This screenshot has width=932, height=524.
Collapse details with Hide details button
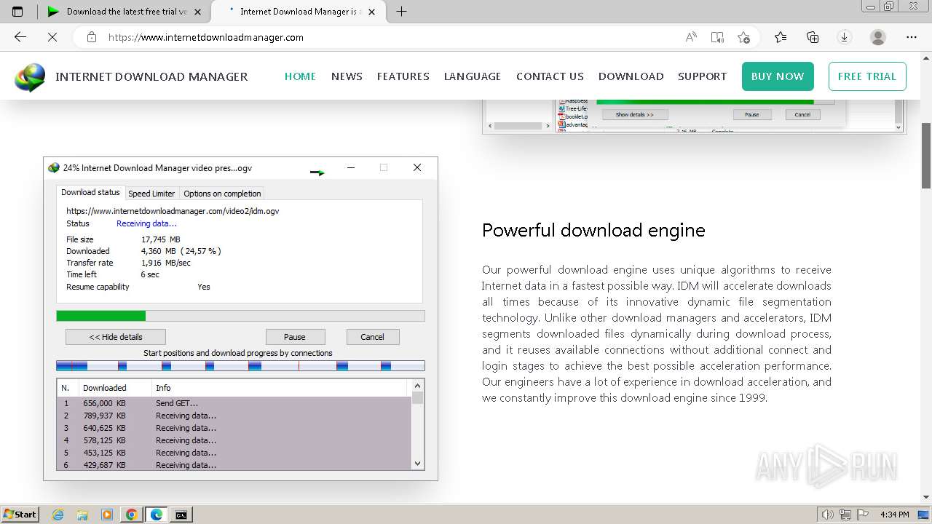click(x=116, y=337)
